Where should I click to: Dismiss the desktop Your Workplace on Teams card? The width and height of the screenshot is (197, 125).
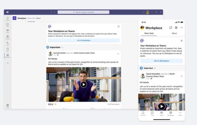pyautogui.click(x=118, y=26)
